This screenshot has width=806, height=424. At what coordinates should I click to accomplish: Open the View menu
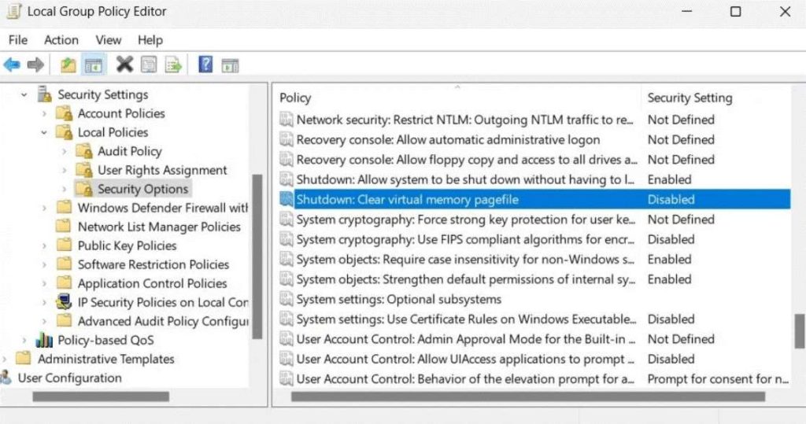coord(109,40)
